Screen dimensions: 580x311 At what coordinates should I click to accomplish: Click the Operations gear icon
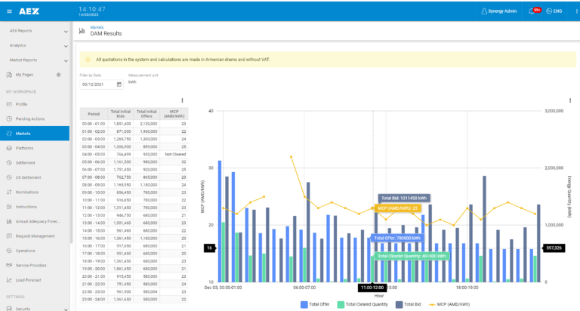coord(9,251)
